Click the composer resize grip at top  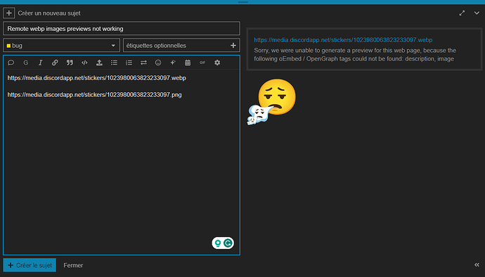tap(242, 2)
